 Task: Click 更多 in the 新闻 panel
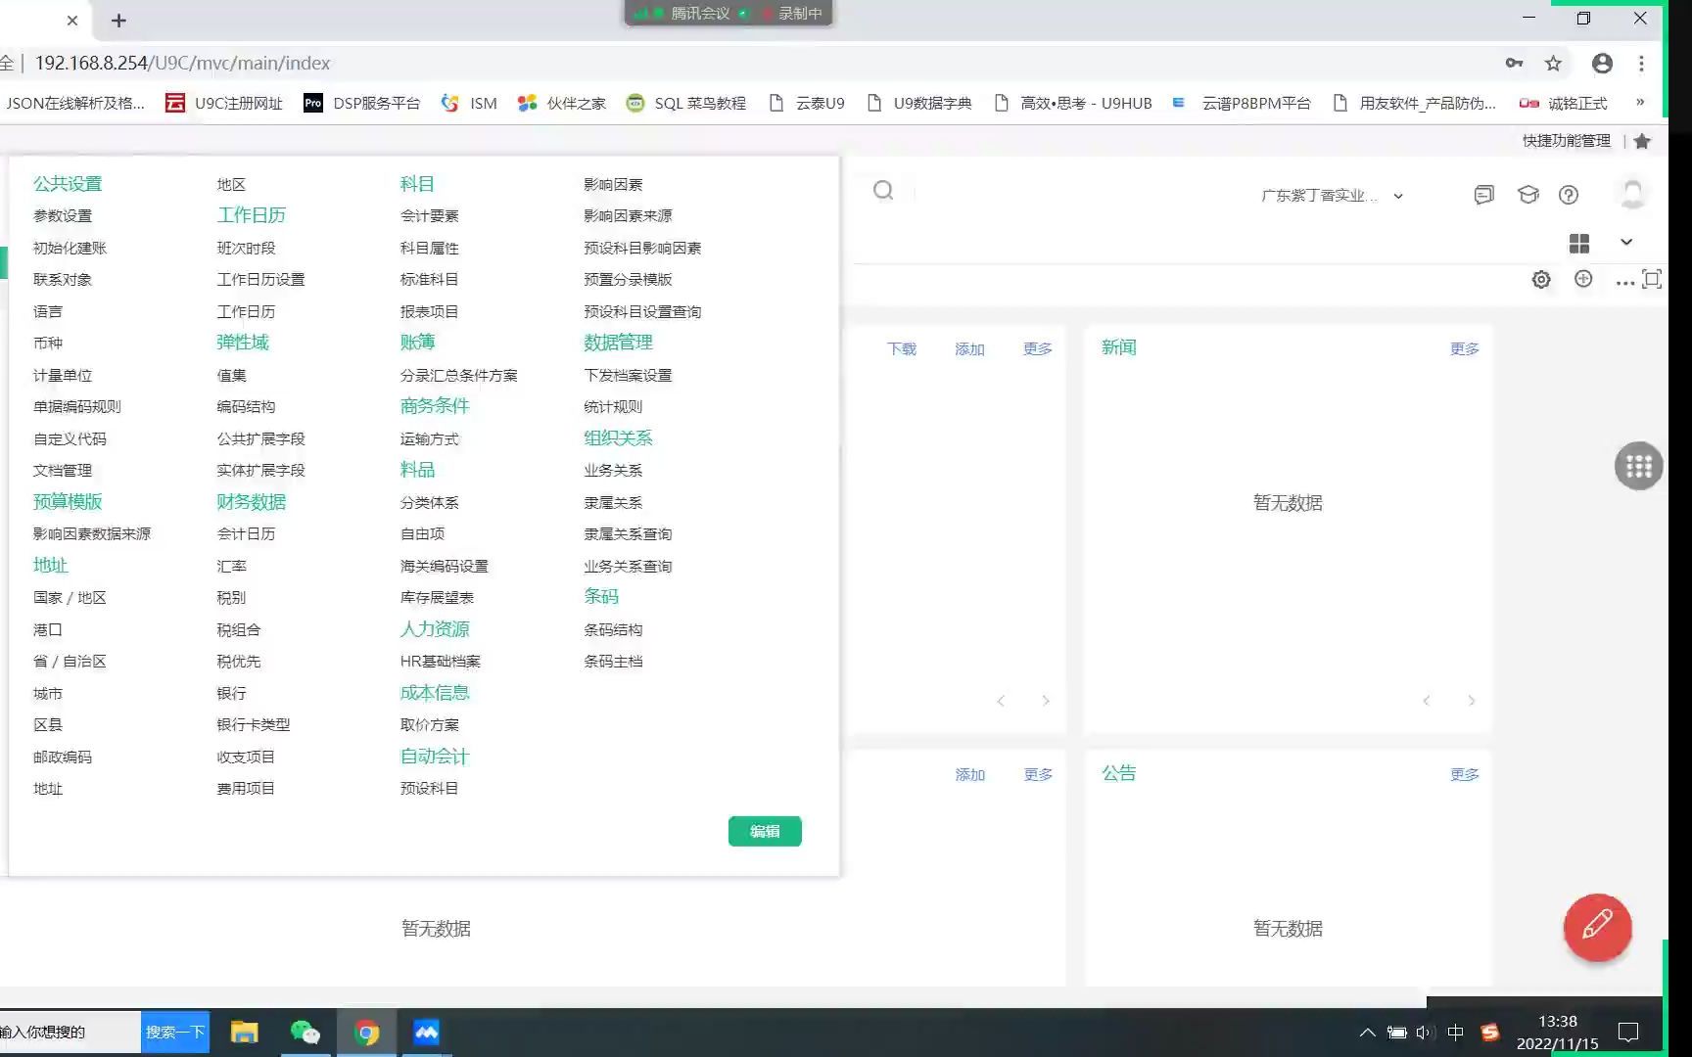(x=1464, y=349)
